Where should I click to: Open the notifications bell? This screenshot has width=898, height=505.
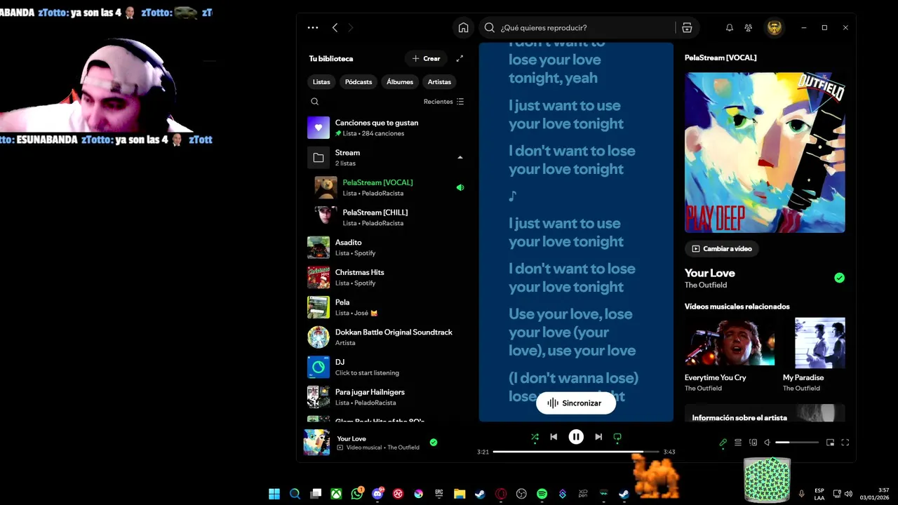(x=730, y=27)
